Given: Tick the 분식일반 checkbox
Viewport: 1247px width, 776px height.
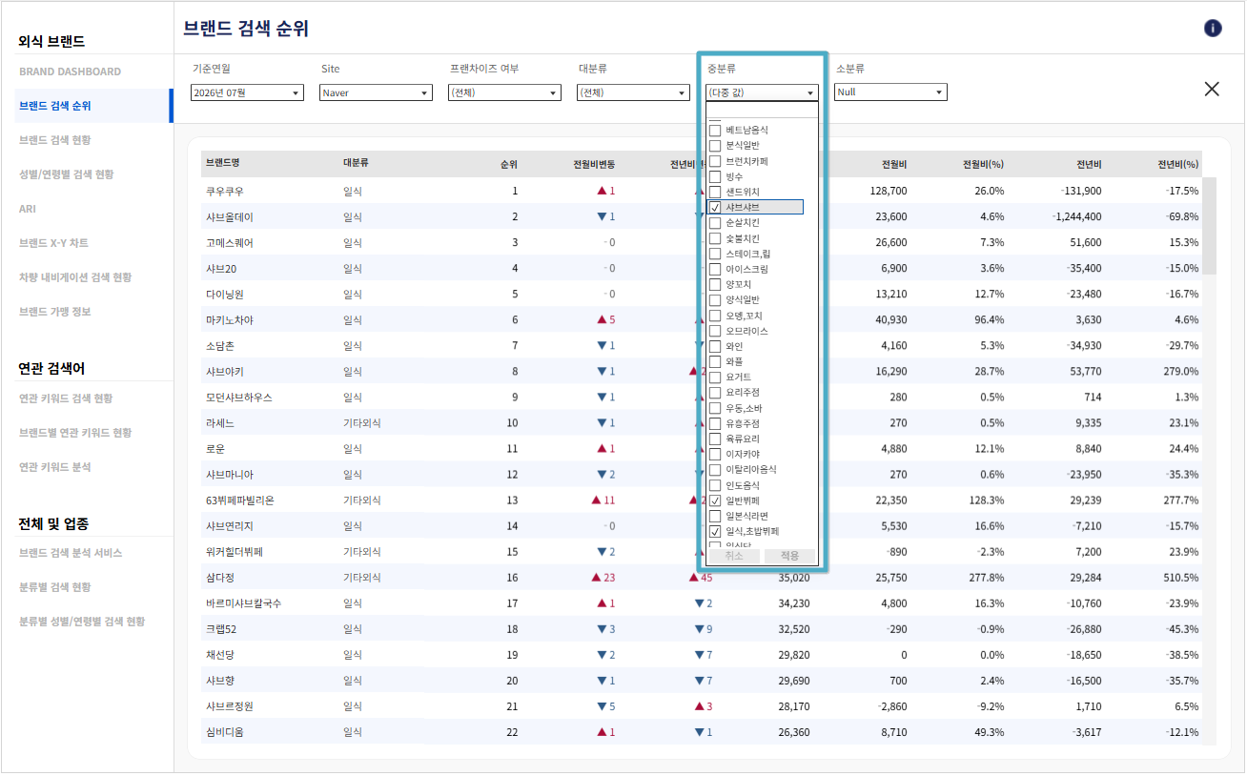Looking at the screenshot, I should [715, 145].
